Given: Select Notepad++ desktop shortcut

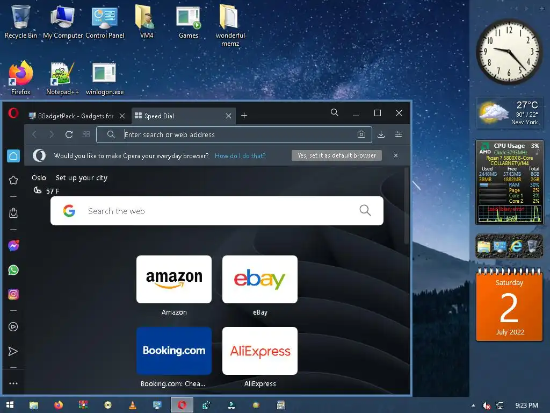Looking at the screenshot, I should pyautogui.click(x=62, y=78).
